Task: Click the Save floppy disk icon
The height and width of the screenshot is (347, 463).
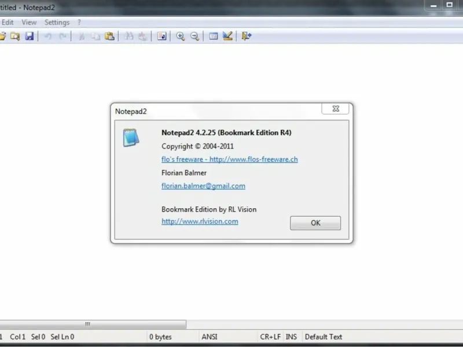Action: 30,36
